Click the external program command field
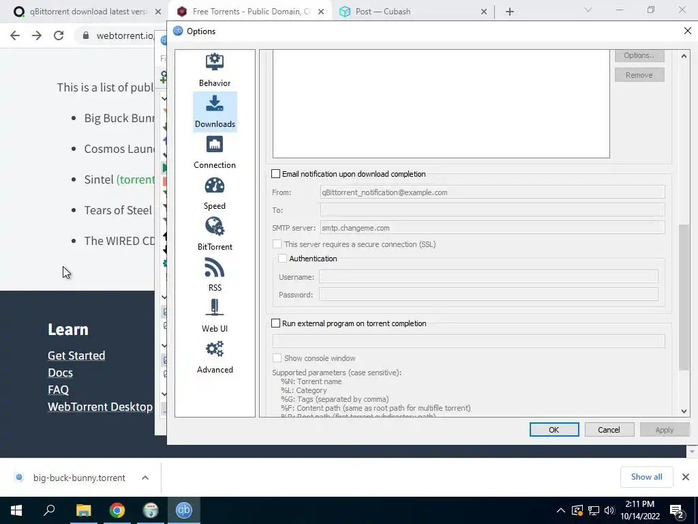This screenshot has height=524, width=698. (x=469, y=341)
